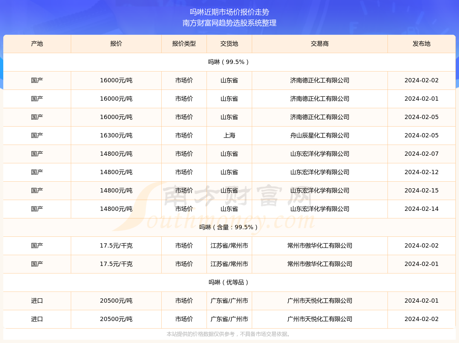The height and width of the screenshot is (343, 459).
Task: Click the 发布地 column header
Action: click(422, 44)
